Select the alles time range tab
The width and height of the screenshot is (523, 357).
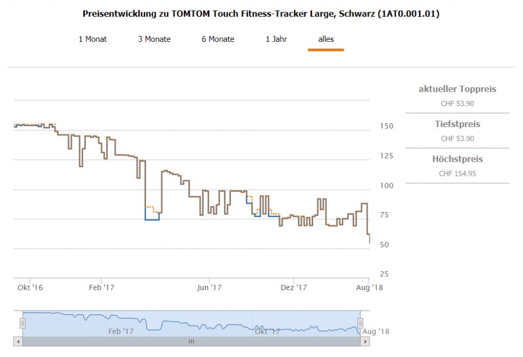point(326,39)
